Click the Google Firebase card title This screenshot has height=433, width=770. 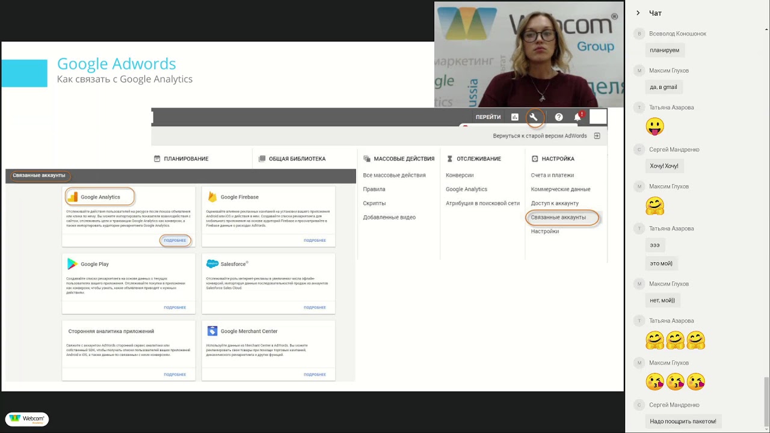pos(239,197)
